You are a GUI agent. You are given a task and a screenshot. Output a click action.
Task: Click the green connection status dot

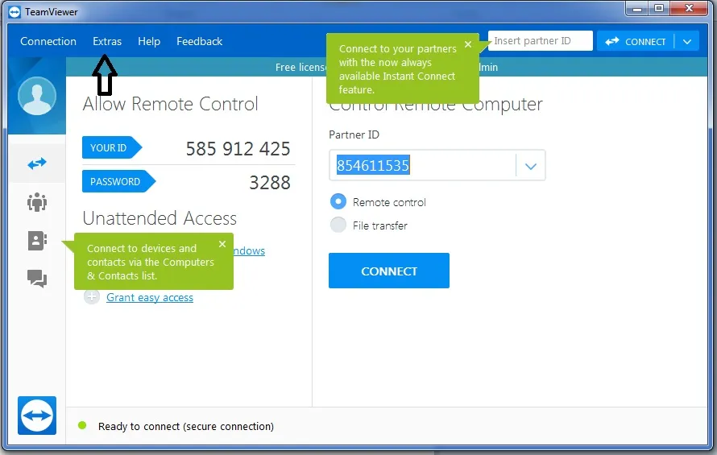click(82, 426)
